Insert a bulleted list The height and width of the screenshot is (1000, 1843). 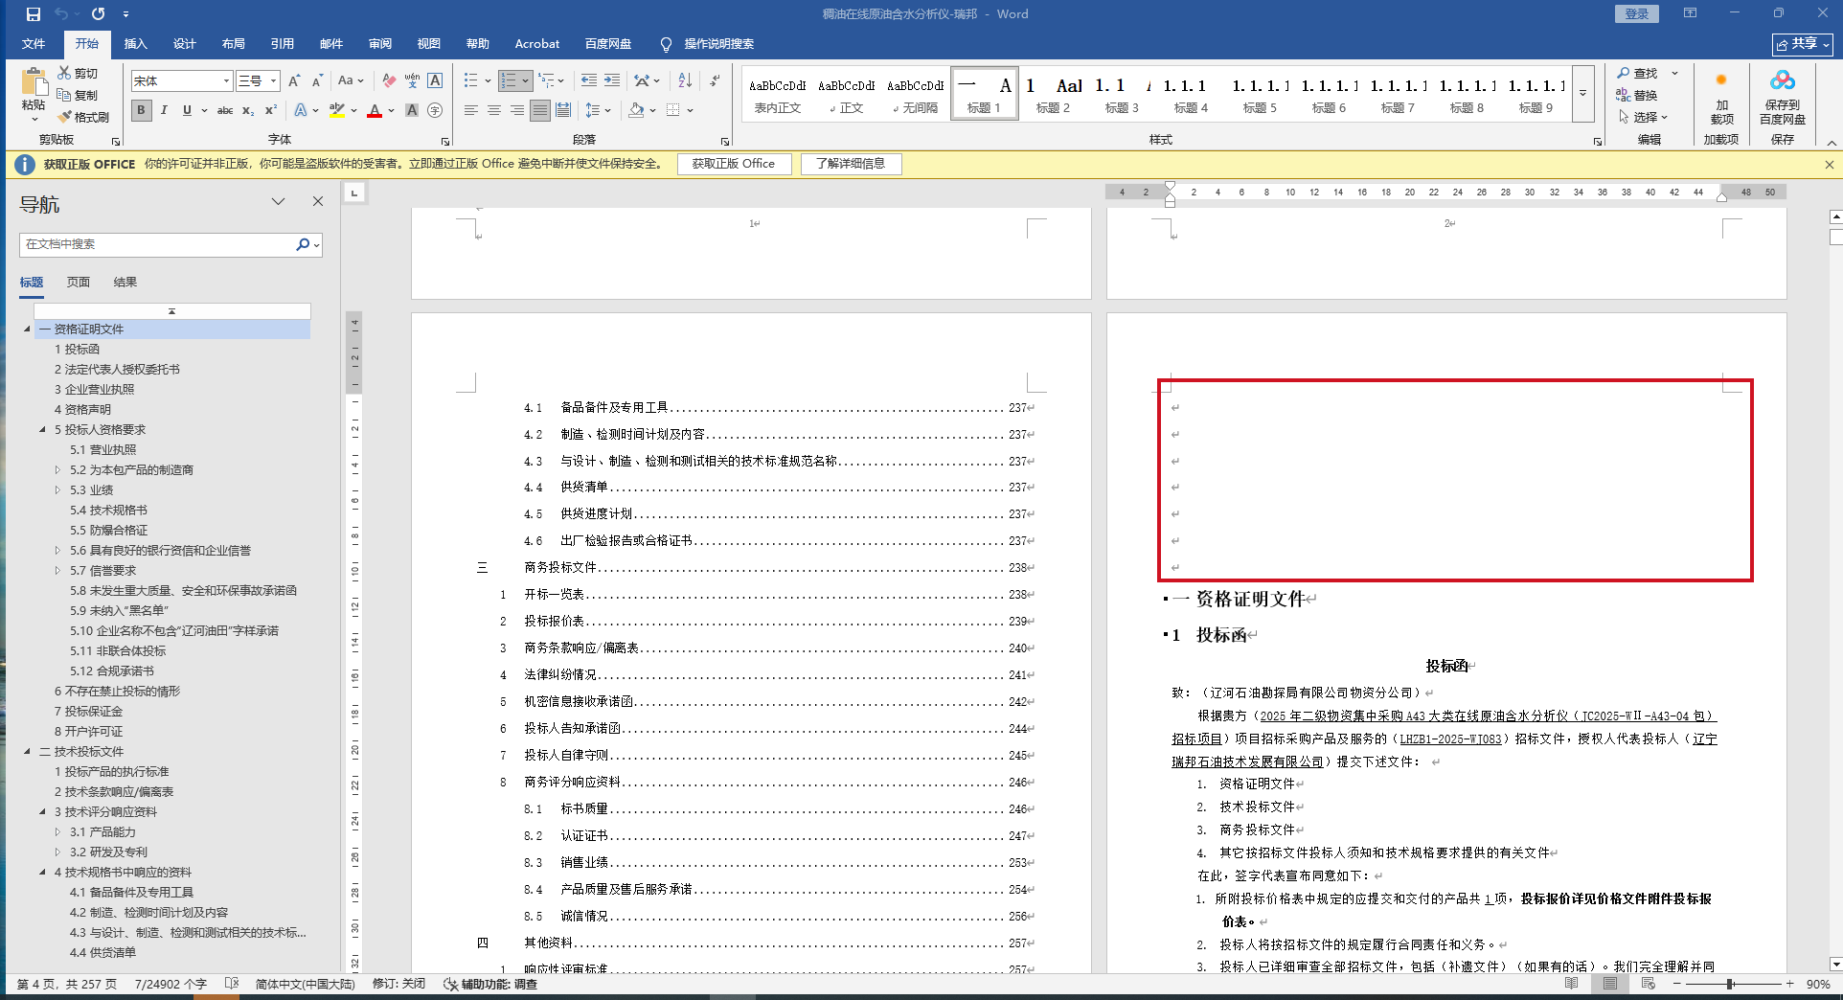[x=470, y=81]
